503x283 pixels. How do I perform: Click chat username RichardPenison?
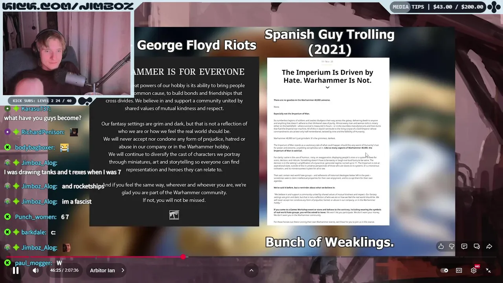(42, 132)
